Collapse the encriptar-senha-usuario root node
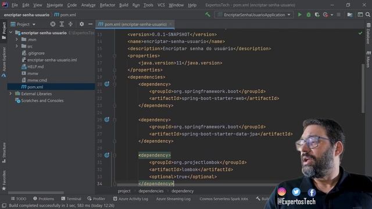372x209 pixels. tap(10, 33)
